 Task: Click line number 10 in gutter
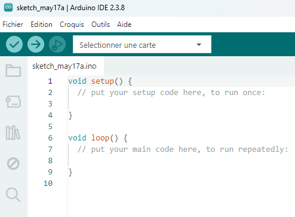coord(48,184)
